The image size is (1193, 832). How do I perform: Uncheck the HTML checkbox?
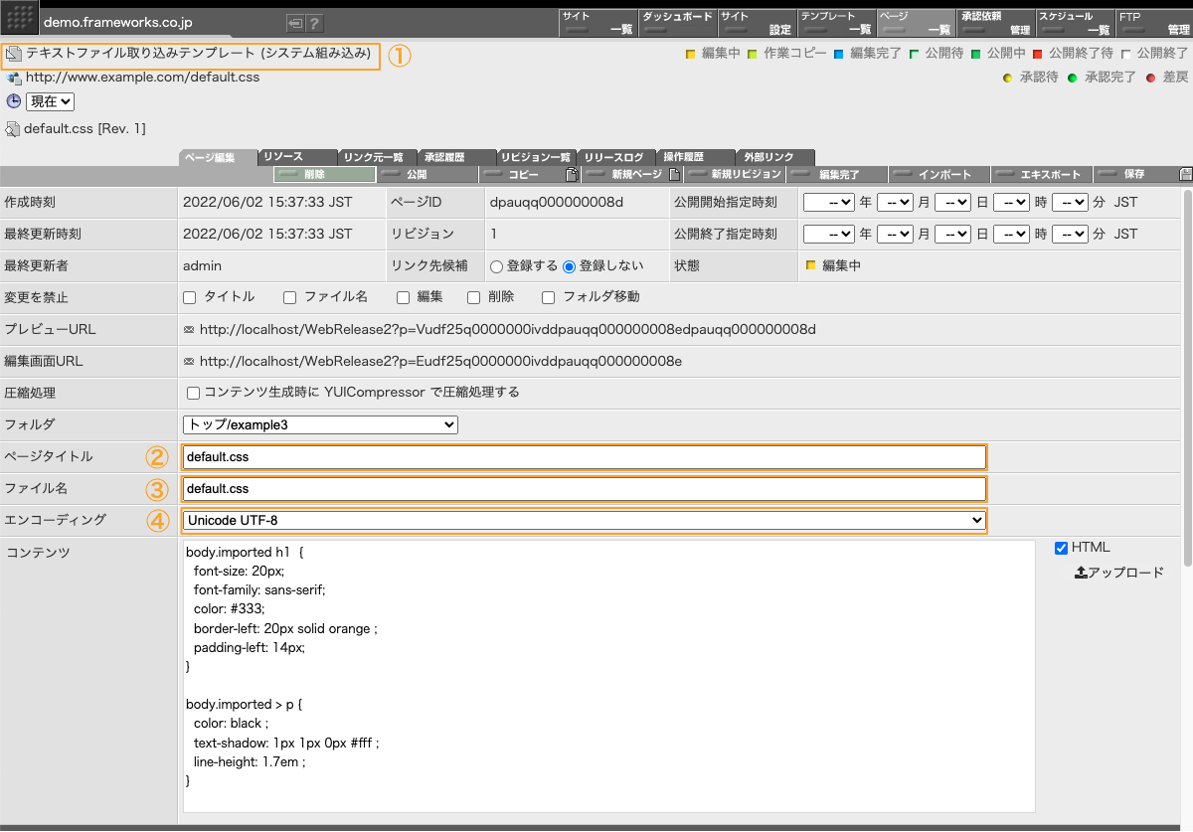1061,548
